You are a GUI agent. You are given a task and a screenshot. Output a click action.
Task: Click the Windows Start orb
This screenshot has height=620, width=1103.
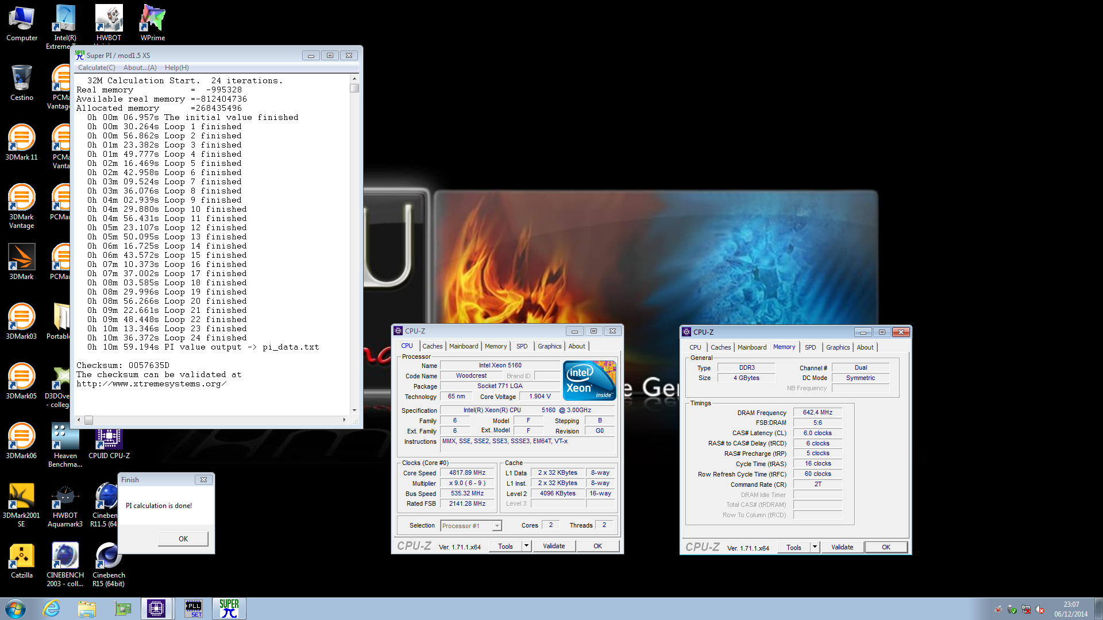click(x=15, y=609)
